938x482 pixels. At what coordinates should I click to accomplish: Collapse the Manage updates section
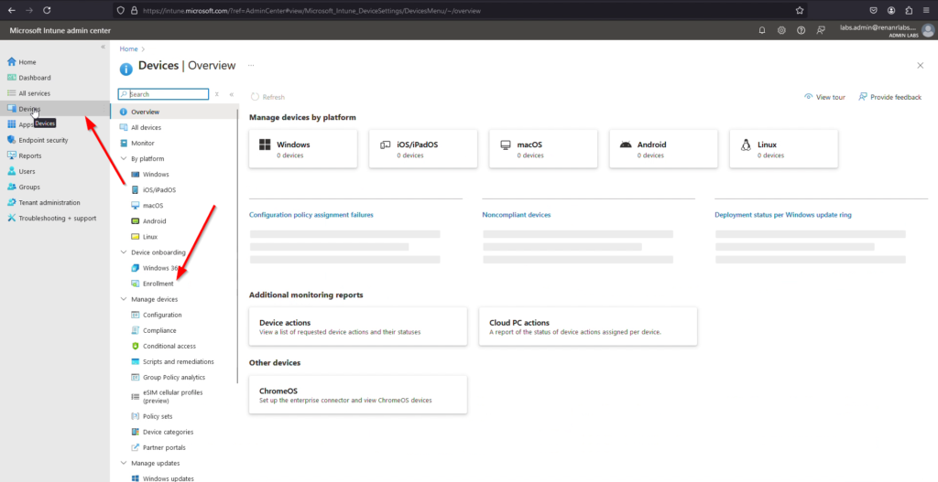click(124, 463)
